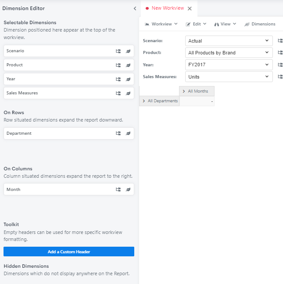Expand the All Months column header

(x=184, y=91)
